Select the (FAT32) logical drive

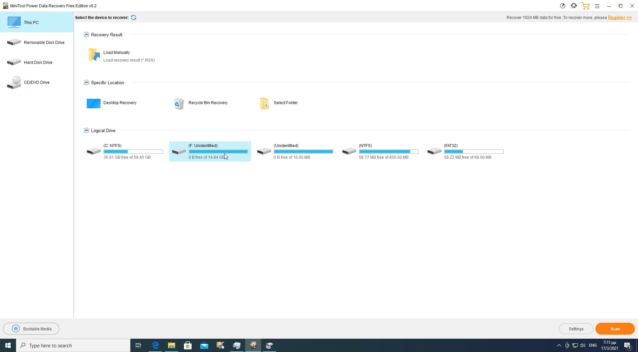pyautogui.click(x=466, y=151)
